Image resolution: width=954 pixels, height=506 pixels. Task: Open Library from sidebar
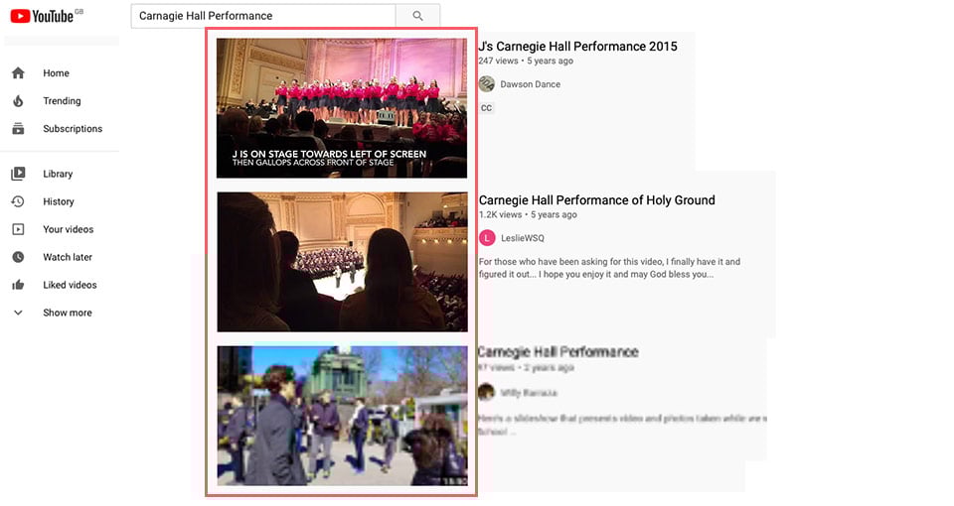[58, 174]
